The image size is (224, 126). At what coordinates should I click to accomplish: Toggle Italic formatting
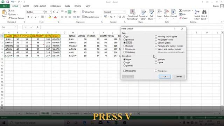coord(32,17)
